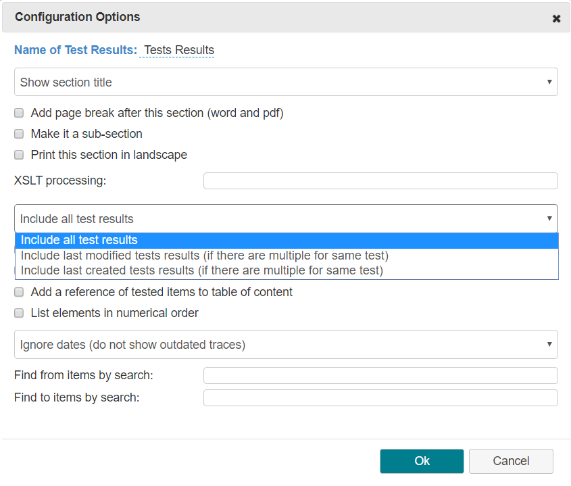Check Make it a sub-section
The image size is (571, 486).
coord(19,134)
